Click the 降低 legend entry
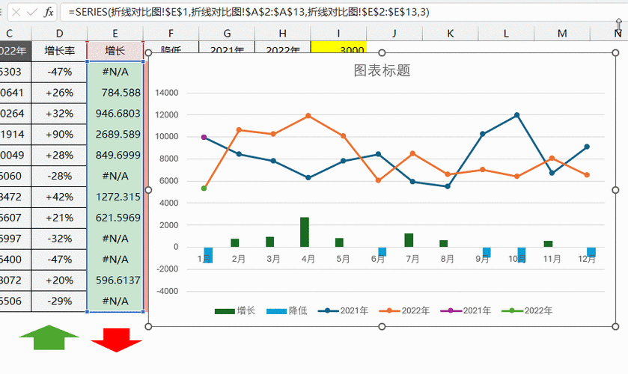 (287, 310)
